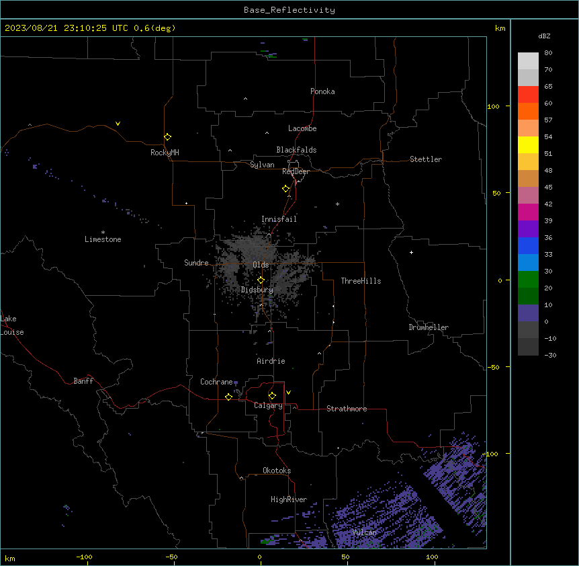Click the yellow marker above Calgary label
Image resolution: width=579 pixels, height=566 pixels.
272,396
